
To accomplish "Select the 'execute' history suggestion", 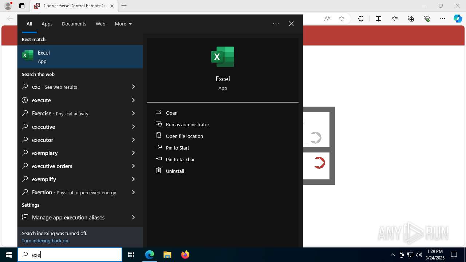I will 74,100.
